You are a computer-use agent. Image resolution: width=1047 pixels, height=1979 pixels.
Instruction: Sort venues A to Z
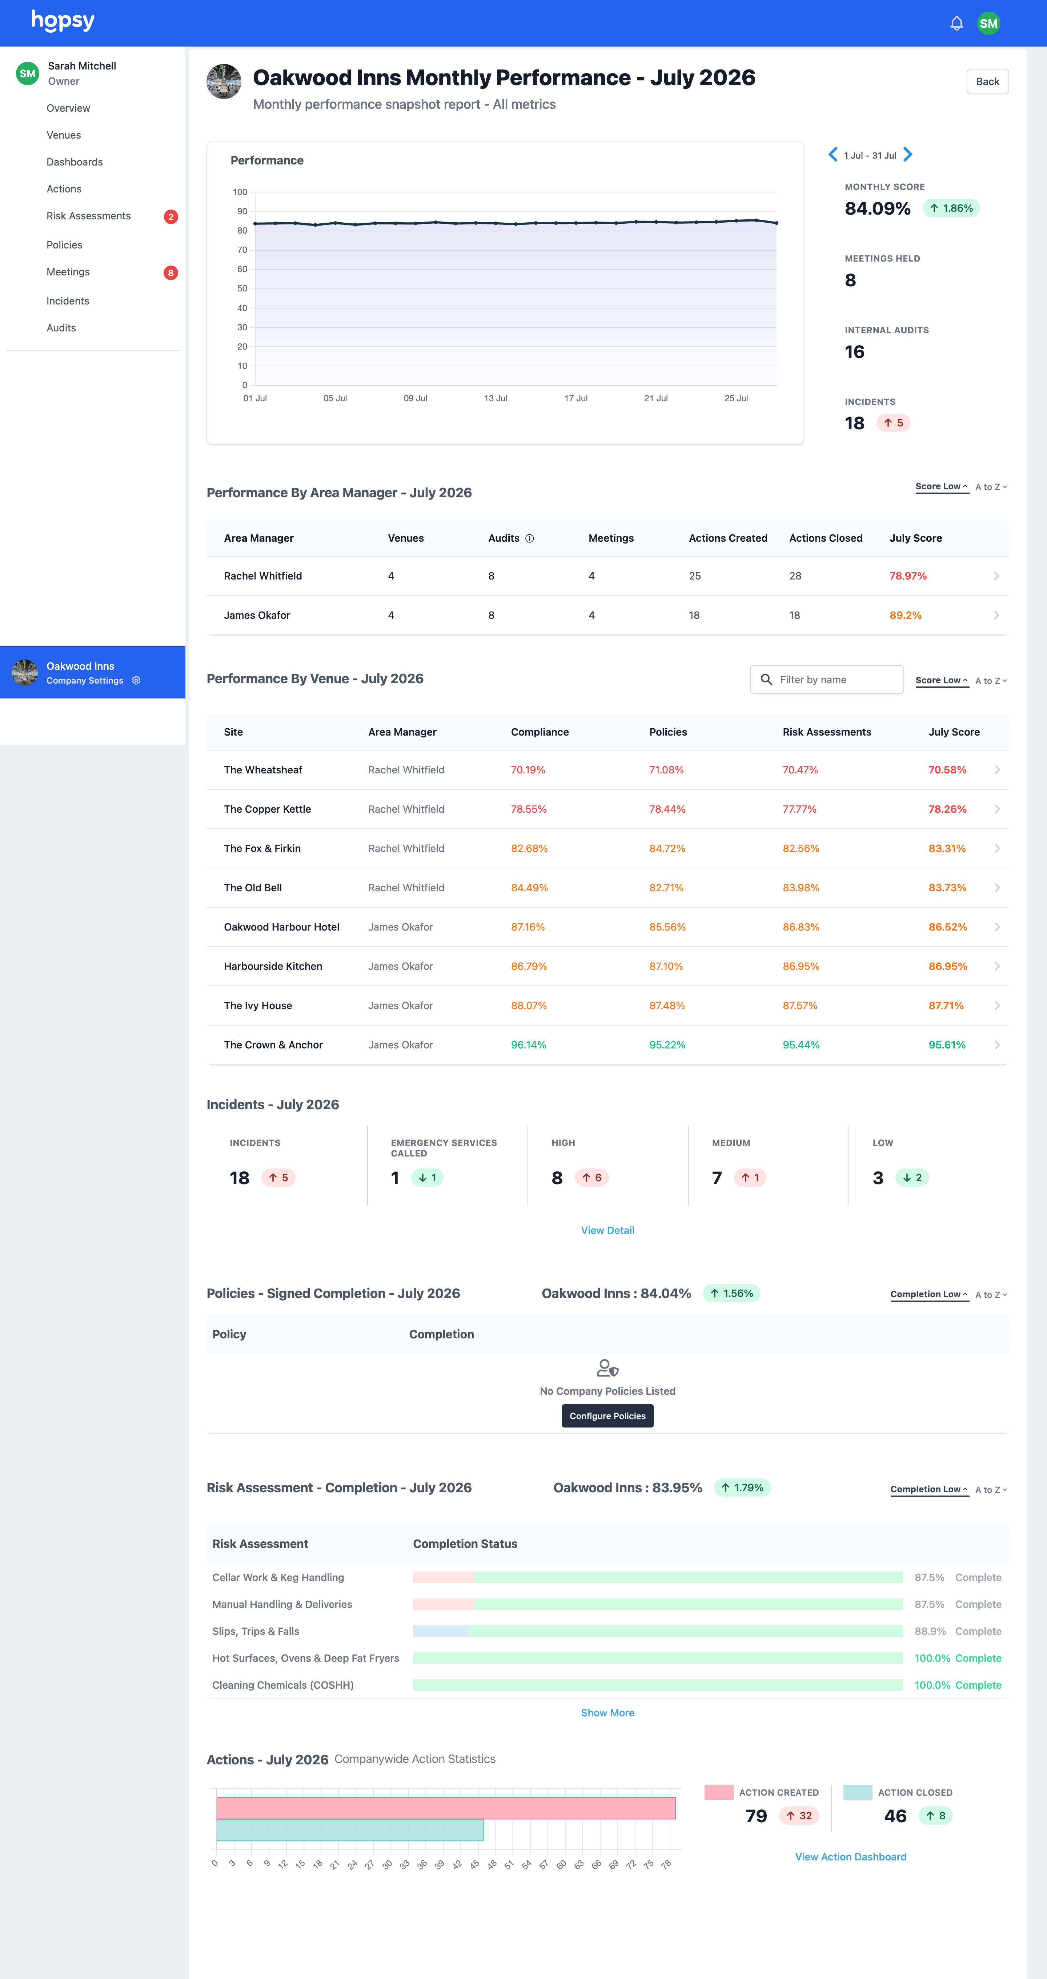pyautogui.click(x=991, y=681)
